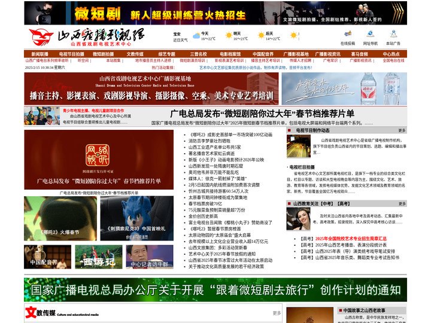Image resolution: width=431 pixels, height=323 pixels.
Task: Click the 青少年电视主播 project thumbnail
Action: (x=42, y=116)
